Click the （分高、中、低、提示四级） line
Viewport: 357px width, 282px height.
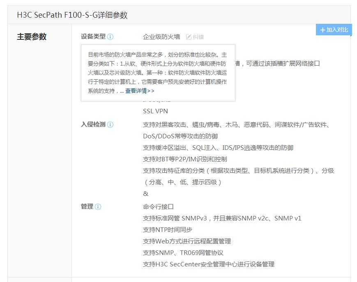(182, 182)
